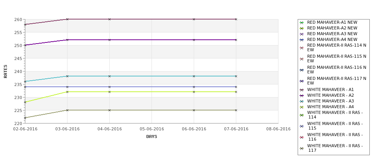Click the WHITE MAHAVEER - A1 legend marker
Viewport: 374px width, 164px height.
point(302,90)
